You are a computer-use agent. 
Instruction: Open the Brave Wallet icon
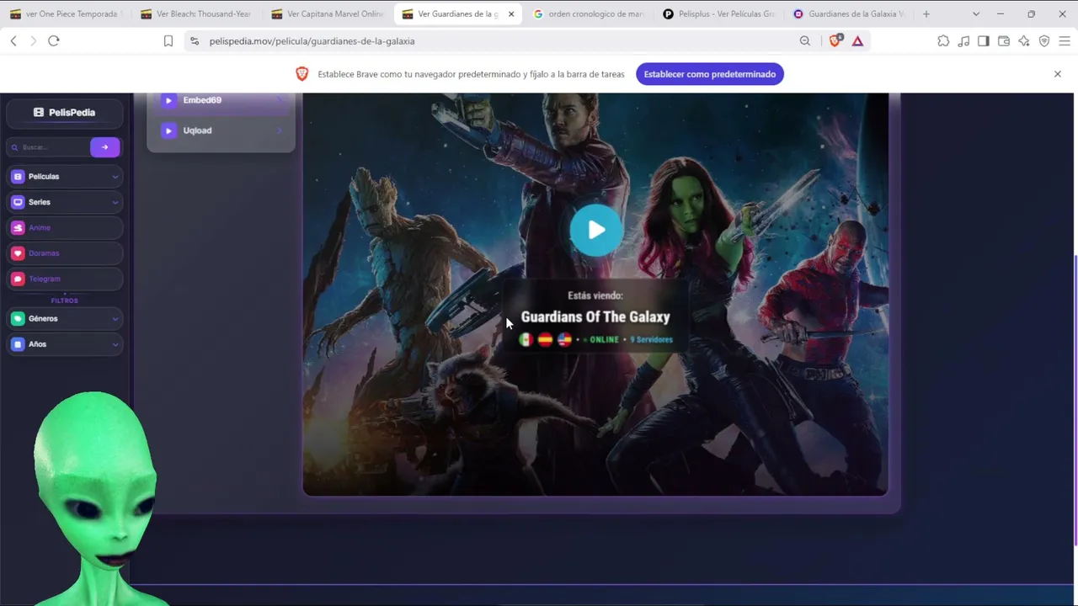point(1004,41)
